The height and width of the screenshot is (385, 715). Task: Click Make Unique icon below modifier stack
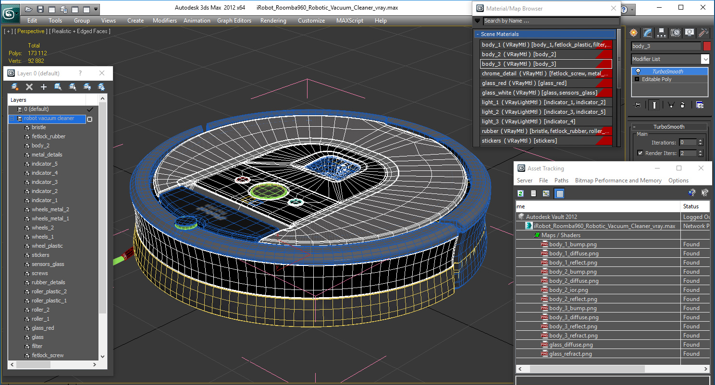point(671,105)
